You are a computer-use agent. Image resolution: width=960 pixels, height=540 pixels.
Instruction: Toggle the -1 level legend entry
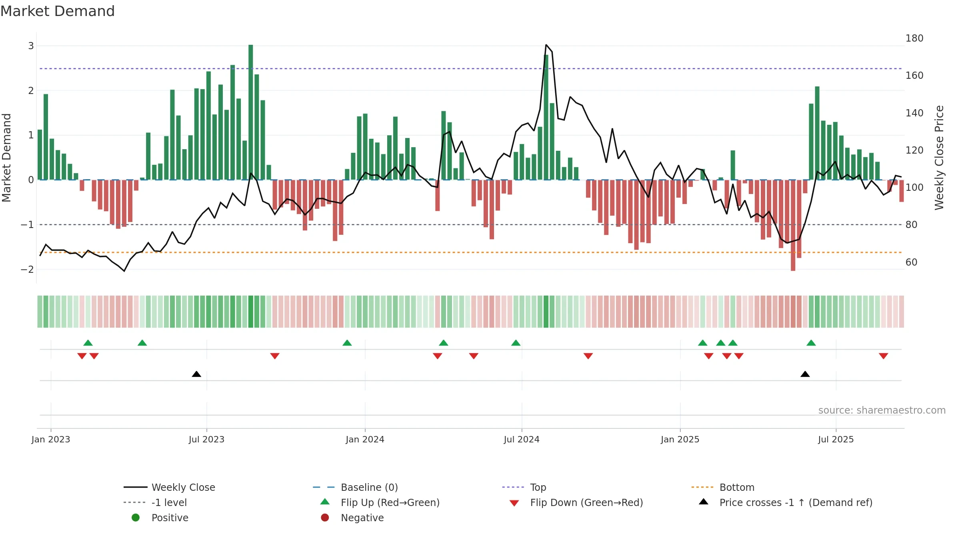[x=155, y=502]
